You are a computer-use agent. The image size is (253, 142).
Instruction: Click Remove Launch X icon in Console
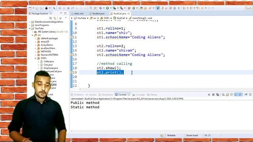click(x=213, y=95)
